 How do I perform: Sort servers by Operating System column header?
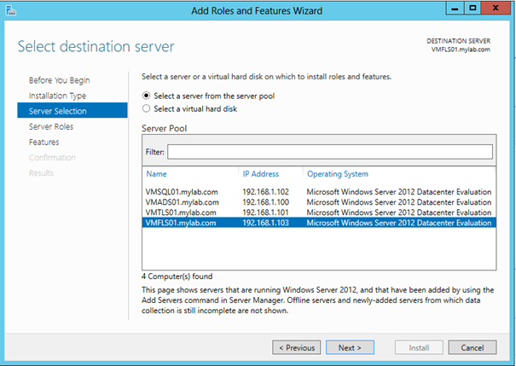point(338,174)
